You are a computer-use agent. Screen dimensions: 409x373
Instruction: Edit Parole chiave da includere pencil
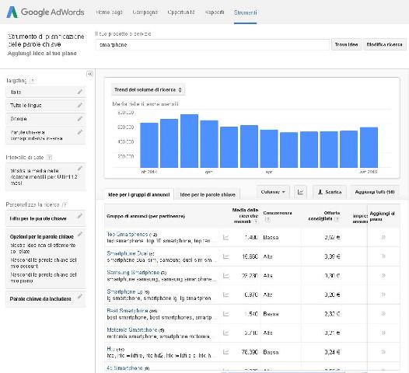point(80,296)
